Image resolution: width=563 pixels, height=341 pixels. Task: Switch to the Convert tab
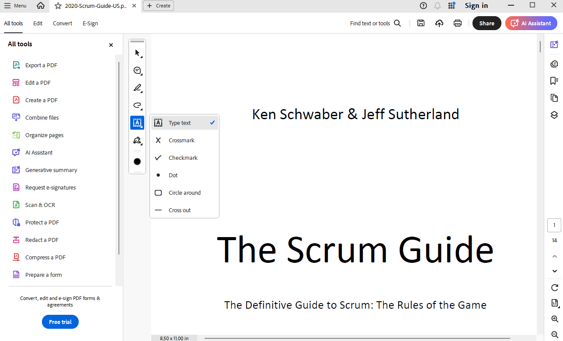point(63,23)
